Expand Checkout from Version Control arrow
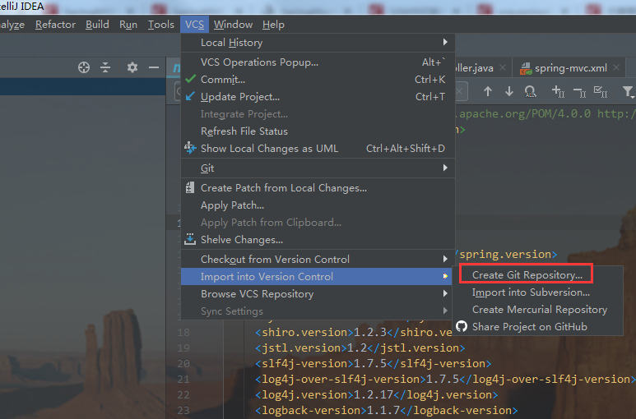636x419 pixels. pos(445,259)
